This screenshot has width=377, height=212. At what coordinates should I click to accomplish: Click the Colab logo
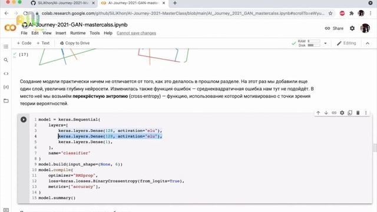tap(10, 28)
